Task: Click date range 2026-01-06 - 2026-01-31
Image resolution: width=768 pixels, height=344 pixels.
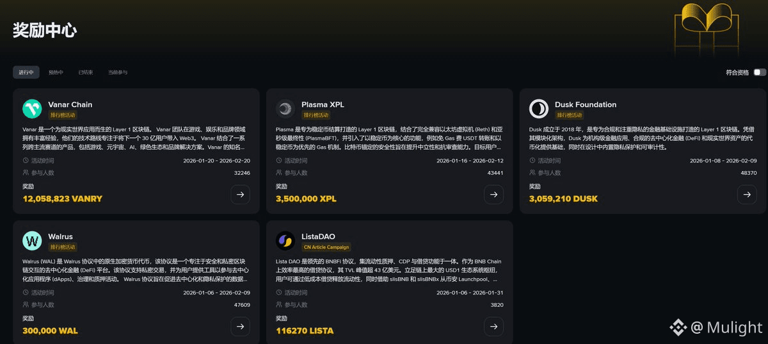Action: coord(470,293)
